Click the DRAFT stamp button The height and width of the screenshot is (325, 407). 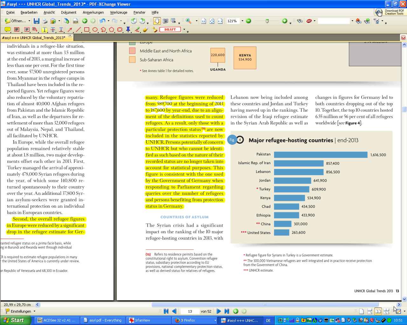click(170, 30)
